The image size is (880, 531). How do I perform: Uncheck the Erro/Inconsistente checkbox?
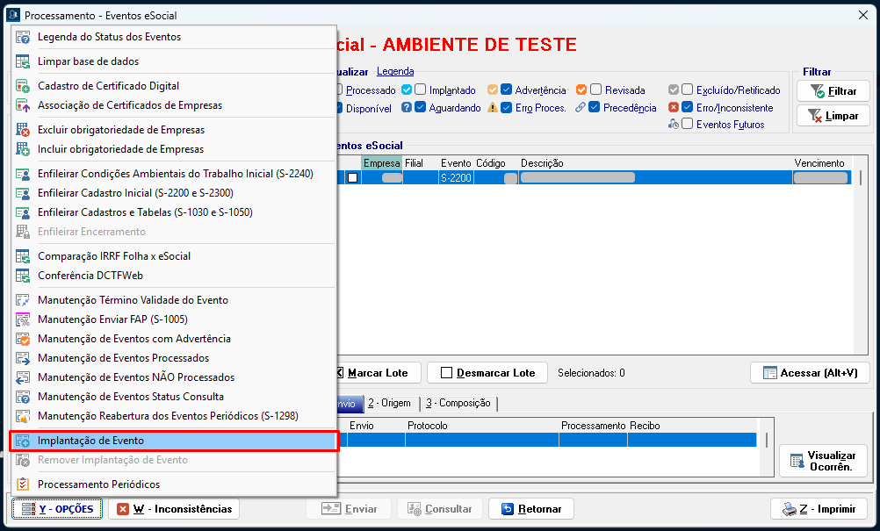tap(688, 107)
